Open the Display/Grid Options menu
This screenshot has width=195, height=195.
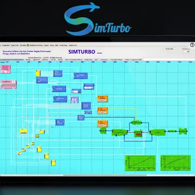click(36, 45)
